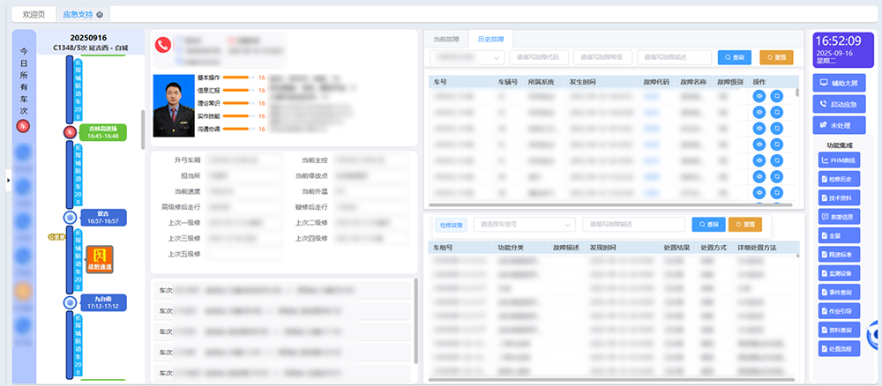Expand the fault filter dropdown in history panel
The image size is (882, 386).
(467, 57)
